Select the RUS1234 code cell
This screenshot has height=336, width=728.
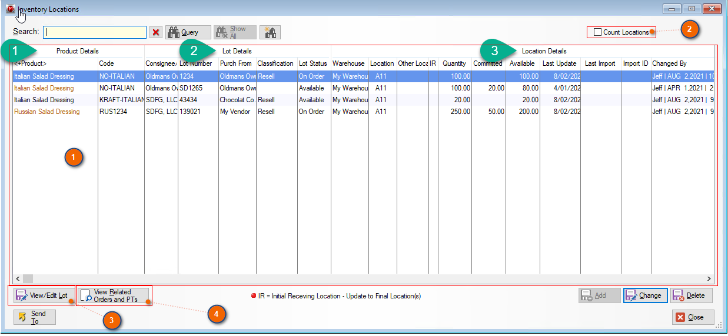click(121, 112)
